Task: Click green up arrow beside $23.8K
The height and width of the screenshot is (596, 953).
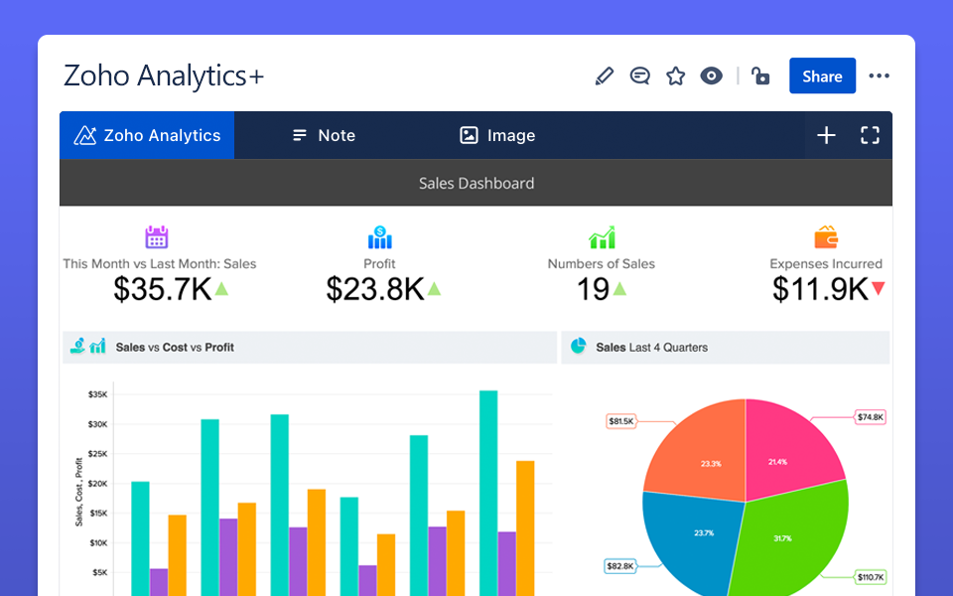Action: (x=434, y=288)
